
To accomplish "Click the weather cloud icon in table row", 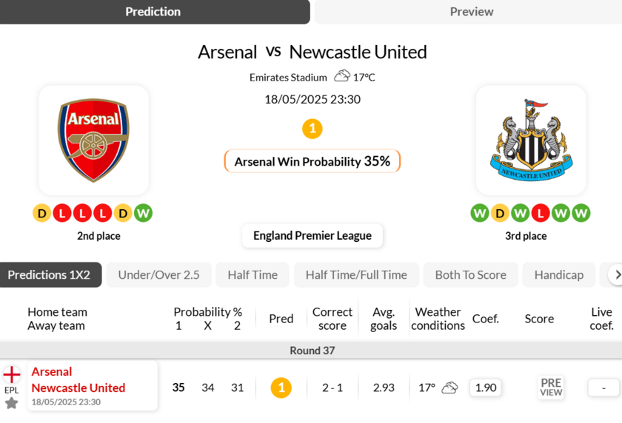I will click(x=449, y=388).
